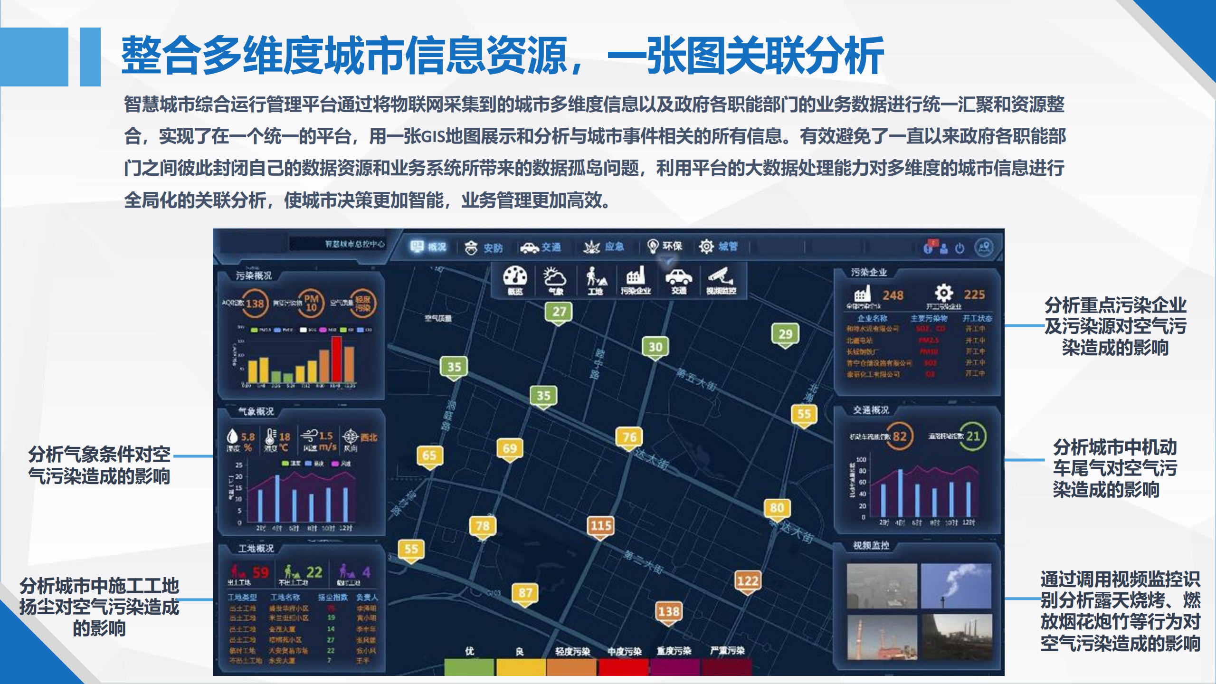Click the water-drop humidity icon 5.8
Image resolution: width=1216 pixels, height=684 pixels.
232,436
